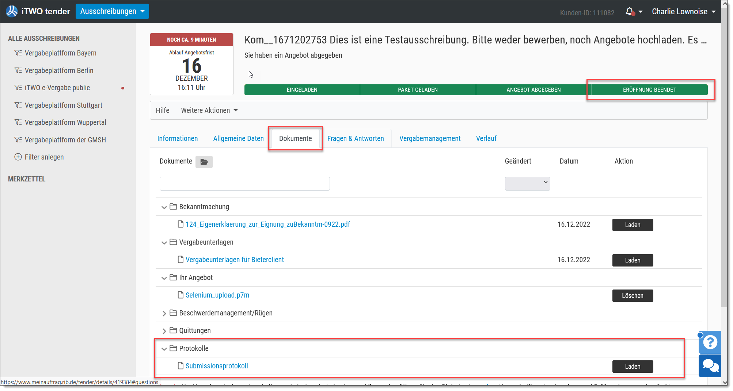The height and width of the screenshot is (391, 733).
Task: Switch to the Fragen & Antworten tab
Action: pos(356,138)
